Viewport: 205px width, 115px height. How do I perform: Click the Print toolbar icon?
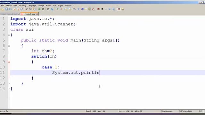[21, 9]
